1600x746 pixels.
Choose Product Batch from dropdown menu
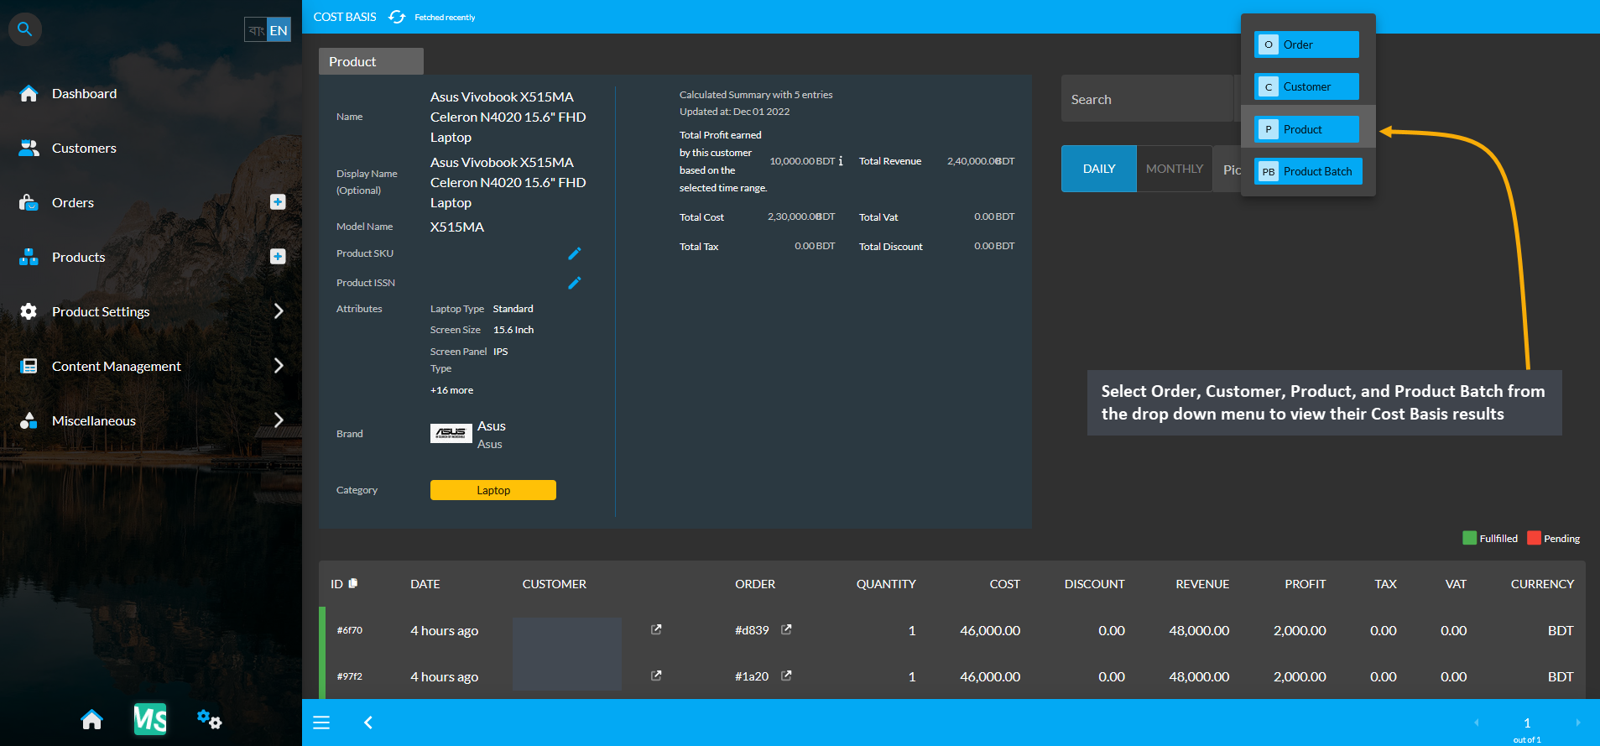1308,171
